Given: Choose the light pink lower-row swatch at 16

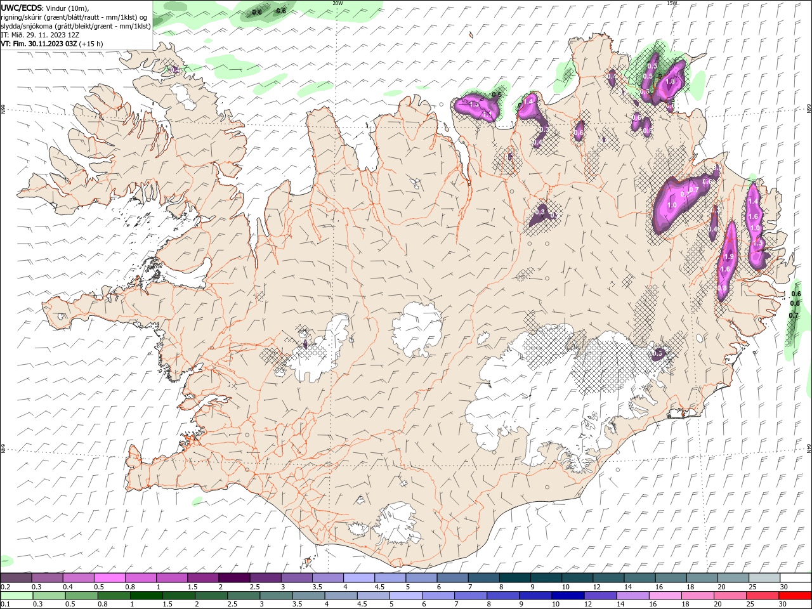Looking at the screenshot, I should (665, 596).
